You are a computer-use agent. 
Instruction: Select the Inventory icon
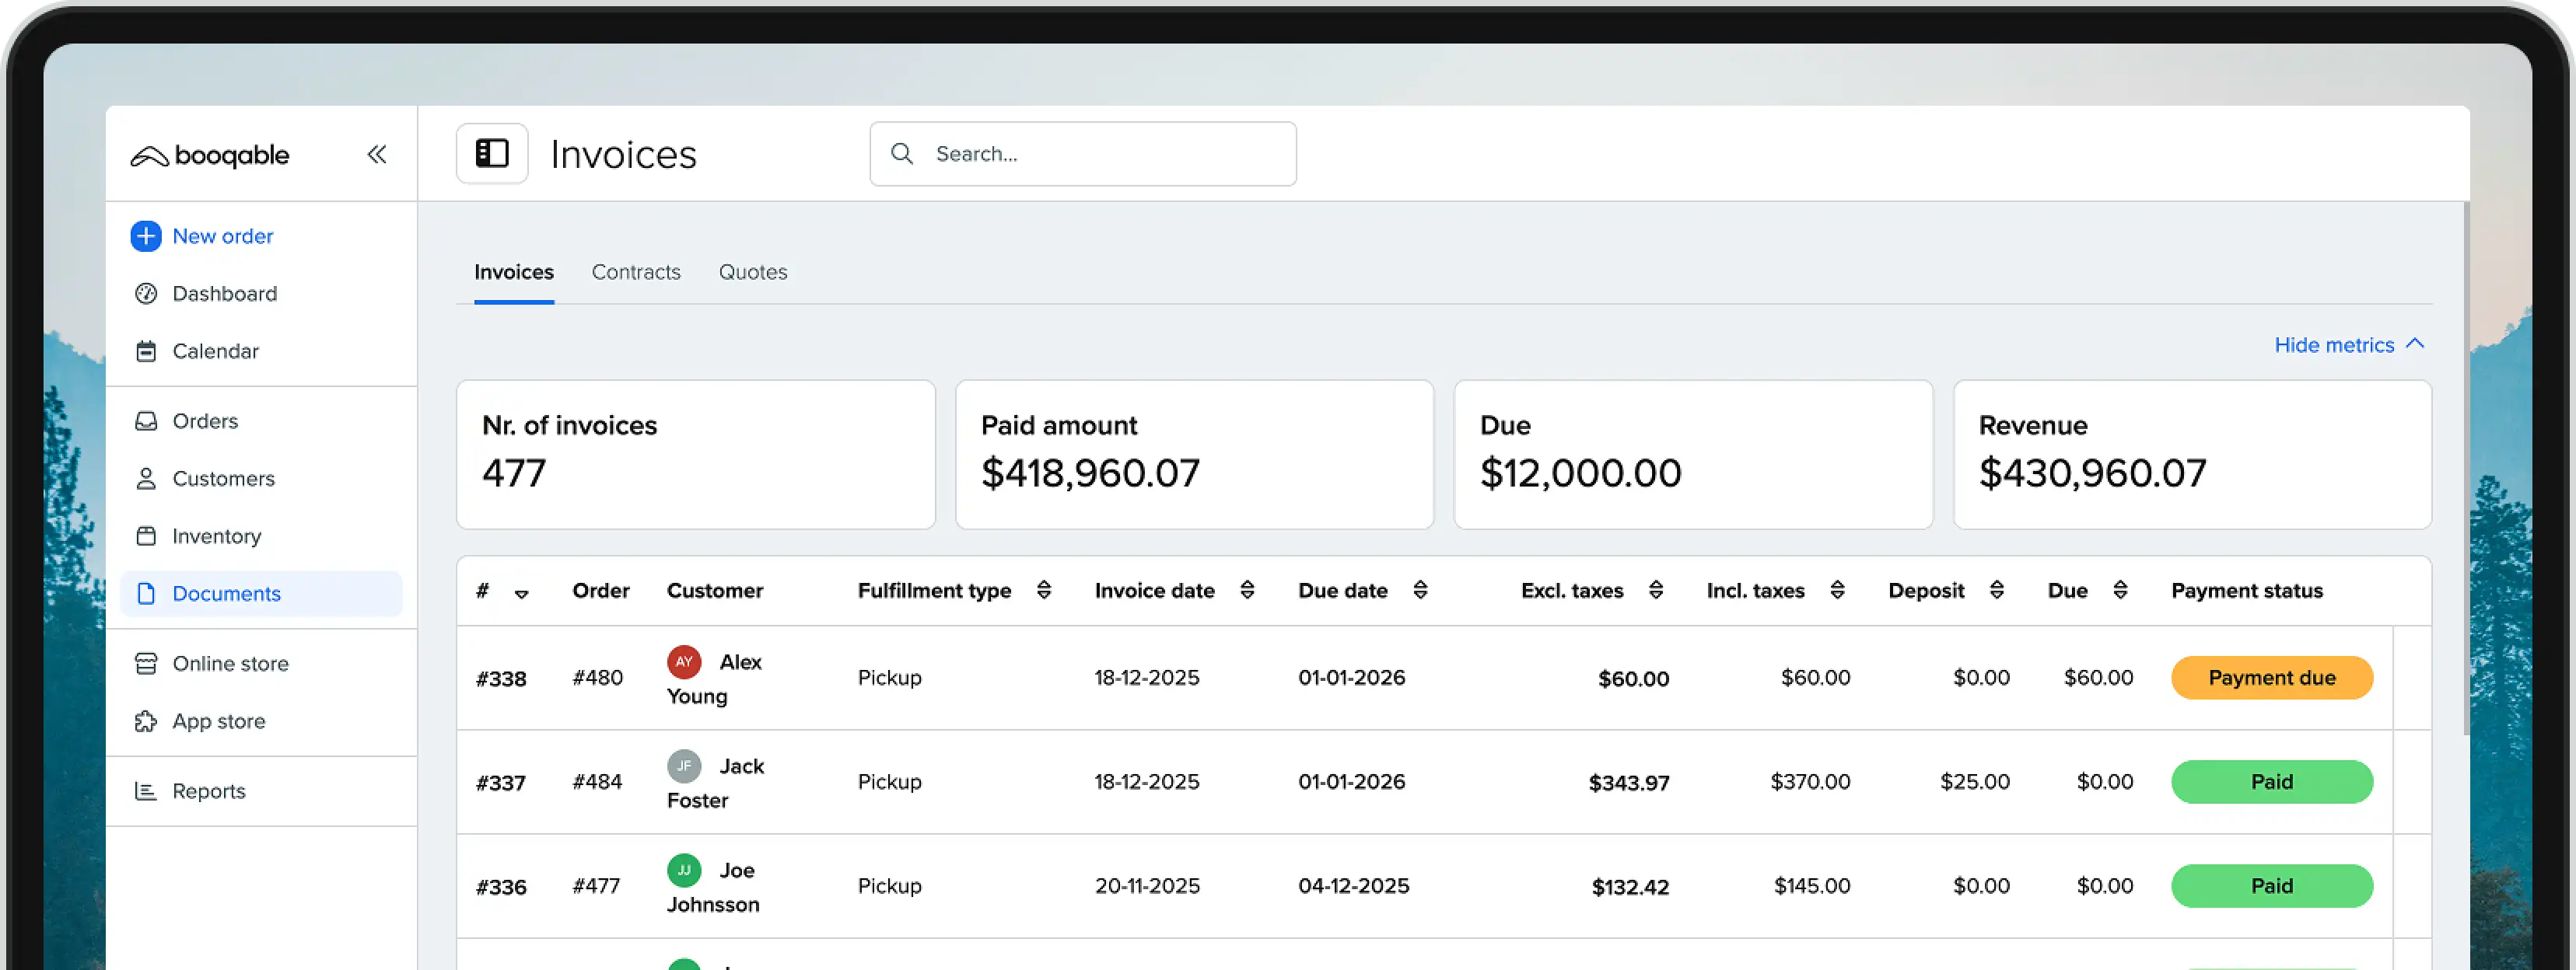[147, 536]
